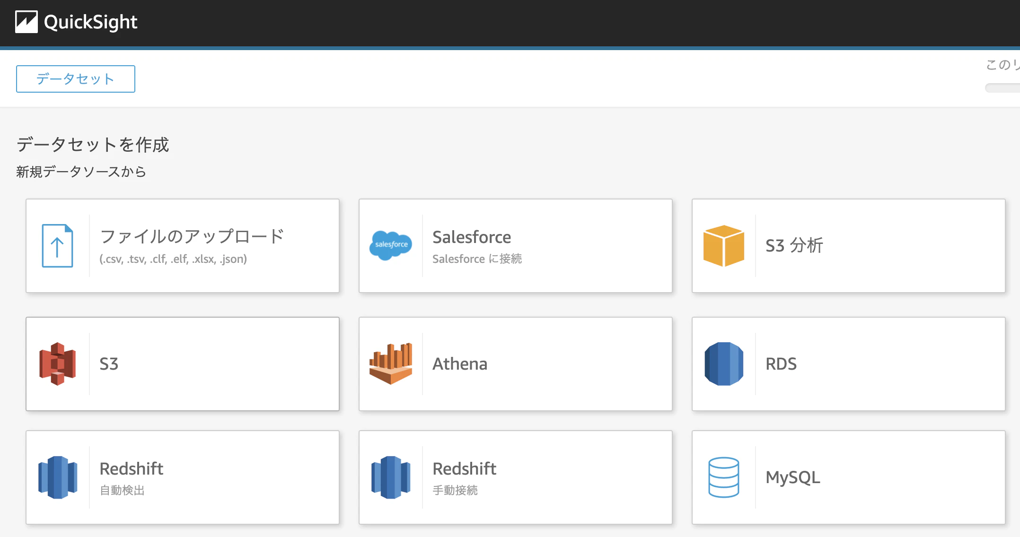Click the 自動検出 subtitle text

[x=122, y=490]
